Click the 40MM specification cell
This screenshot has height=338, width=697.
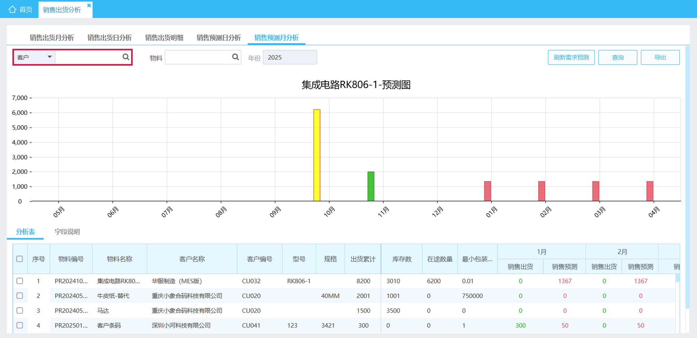[330, 296]
